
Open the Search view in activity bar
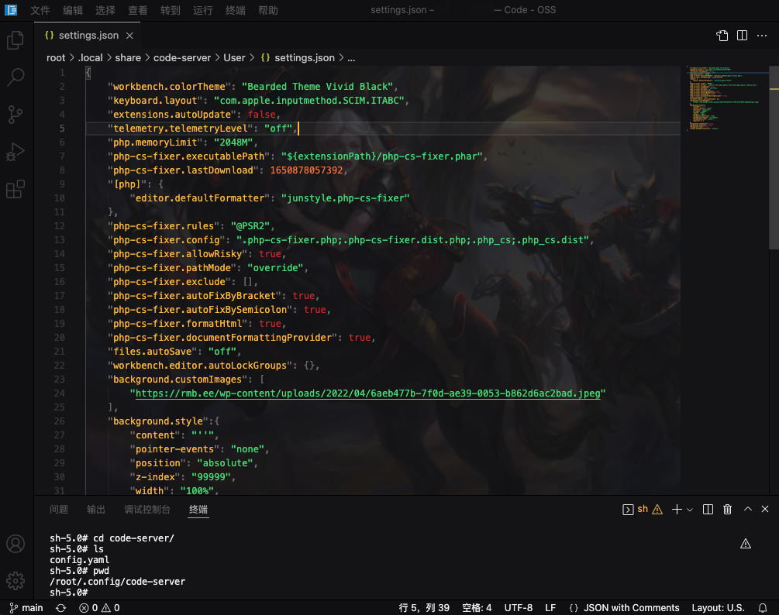point(16,77)
